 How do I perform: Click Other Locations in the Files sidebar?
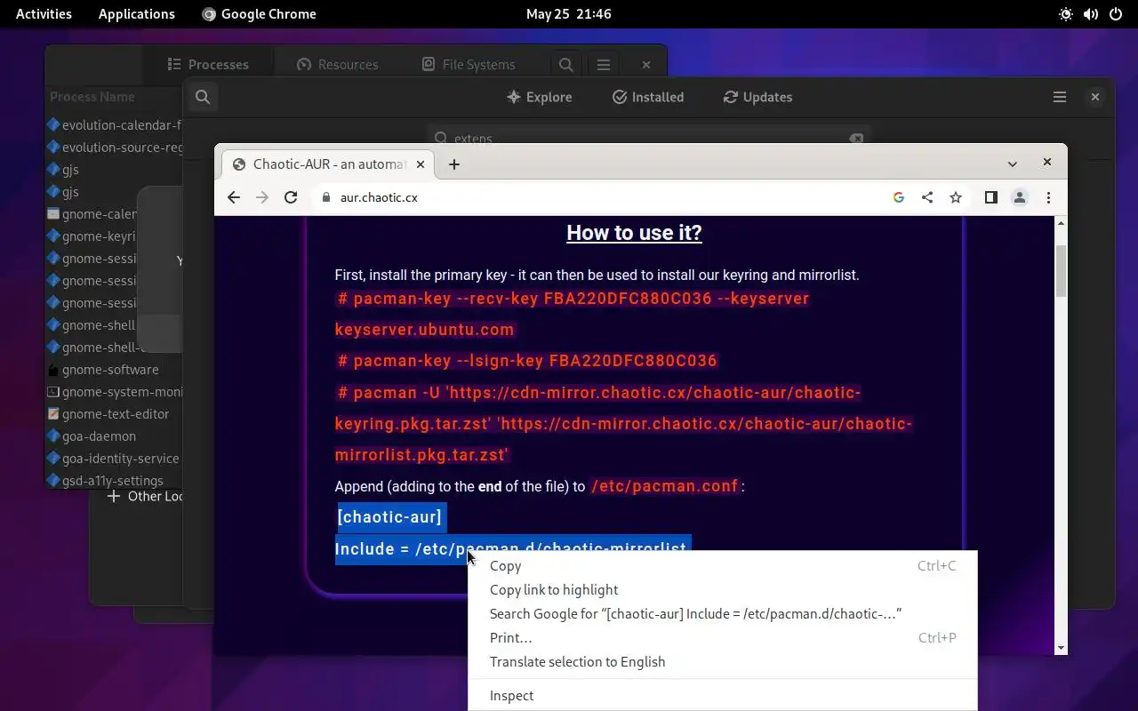point(145,496)
